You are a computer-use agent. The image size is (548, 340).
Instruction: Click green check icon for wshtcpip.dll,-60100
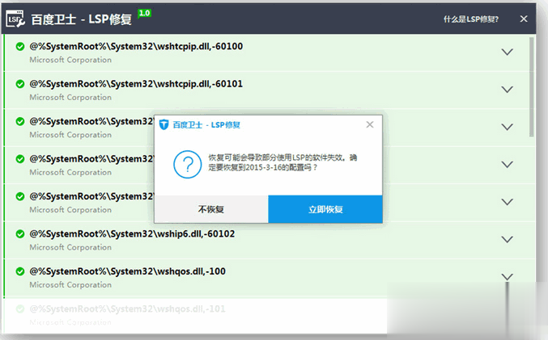click(20, 46)
